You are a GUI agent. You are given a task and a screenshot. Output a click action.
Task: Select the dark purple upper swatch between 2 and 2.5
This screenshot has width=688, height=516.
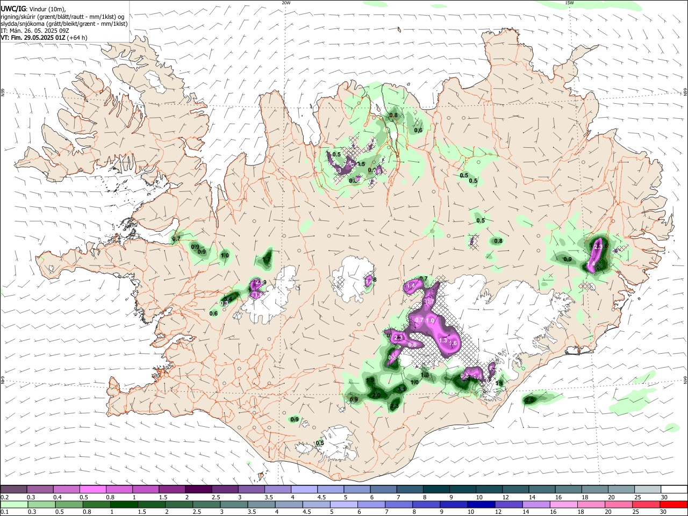(x=198, y=489)
